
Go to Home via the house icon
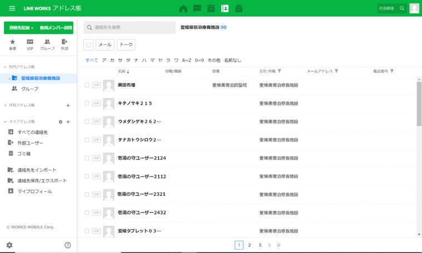coord(183,8)
